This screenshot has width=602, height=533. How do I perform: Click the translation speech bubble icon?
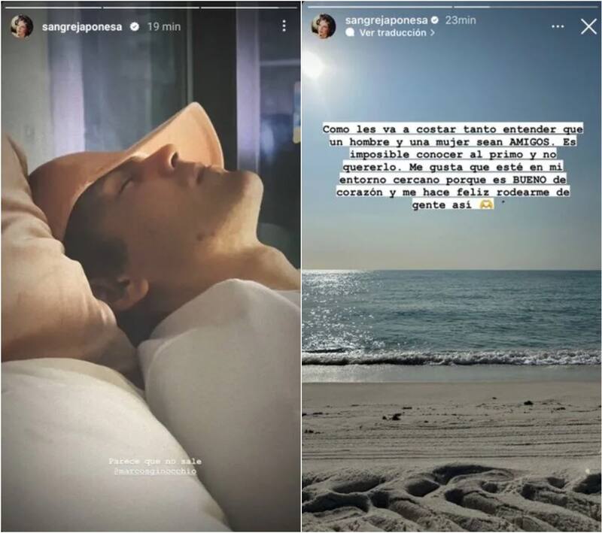coord(350,32)
